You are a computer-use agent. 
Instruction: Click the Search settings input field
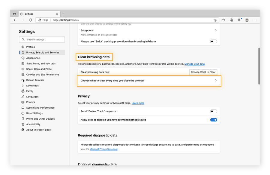[42, 39]
